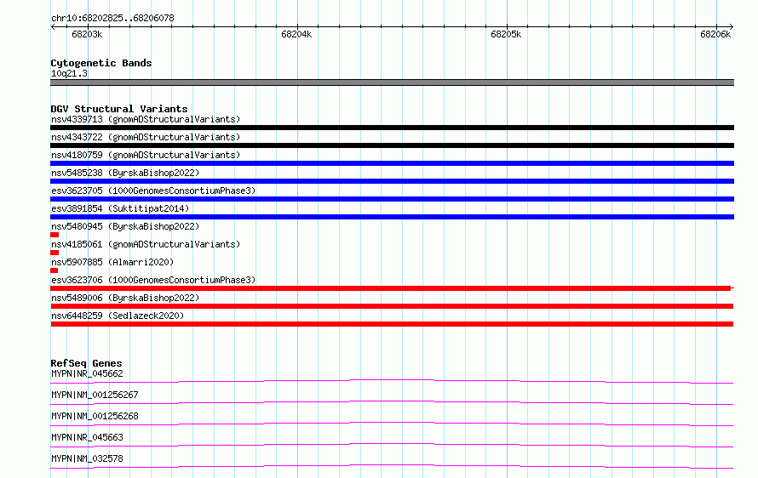Open the nsv5485238 ByrskaBishop2022 label

click(x=125, y=173)
